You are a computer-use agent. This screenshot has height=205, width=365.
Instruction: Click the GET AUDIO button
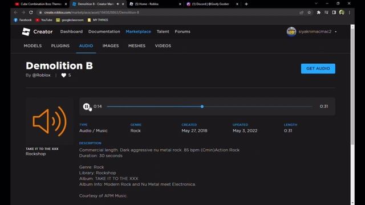tap(318, 68)
